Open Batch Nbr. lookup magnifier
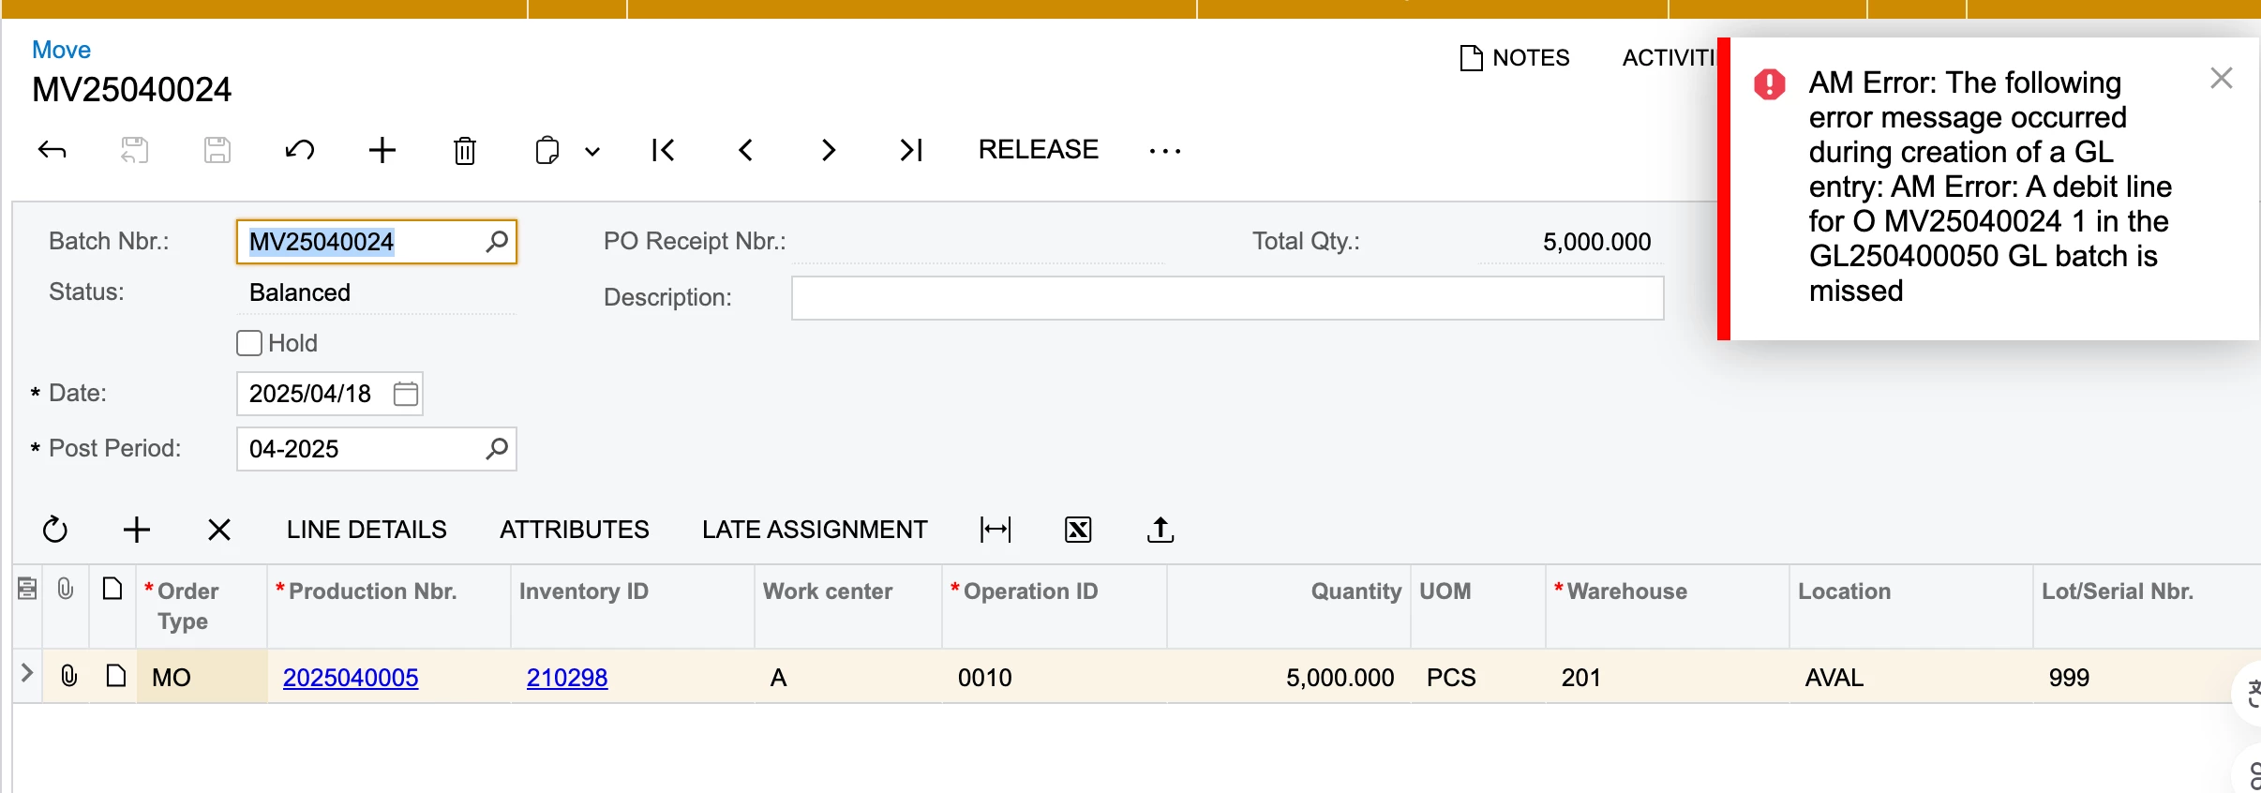The width and height of the screenshot is (2261, 793). click(497, 242)
